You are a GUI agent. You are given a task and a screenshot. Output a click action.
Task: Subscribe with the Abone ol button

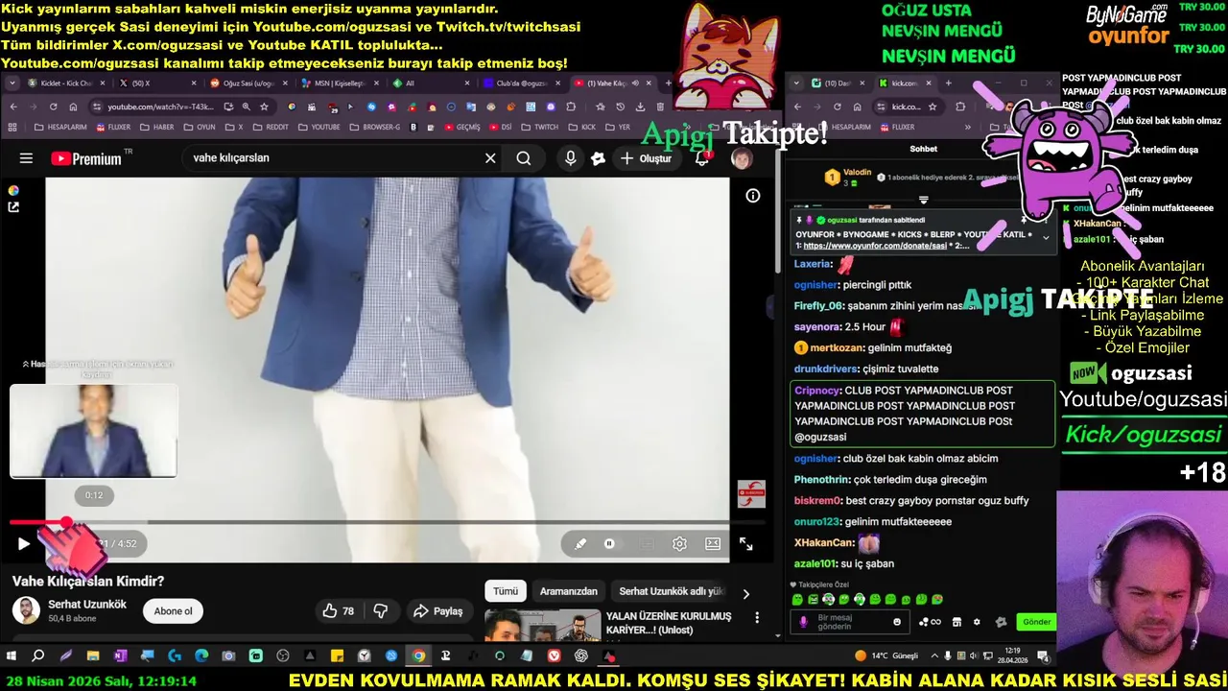click(x=174, y=611)
